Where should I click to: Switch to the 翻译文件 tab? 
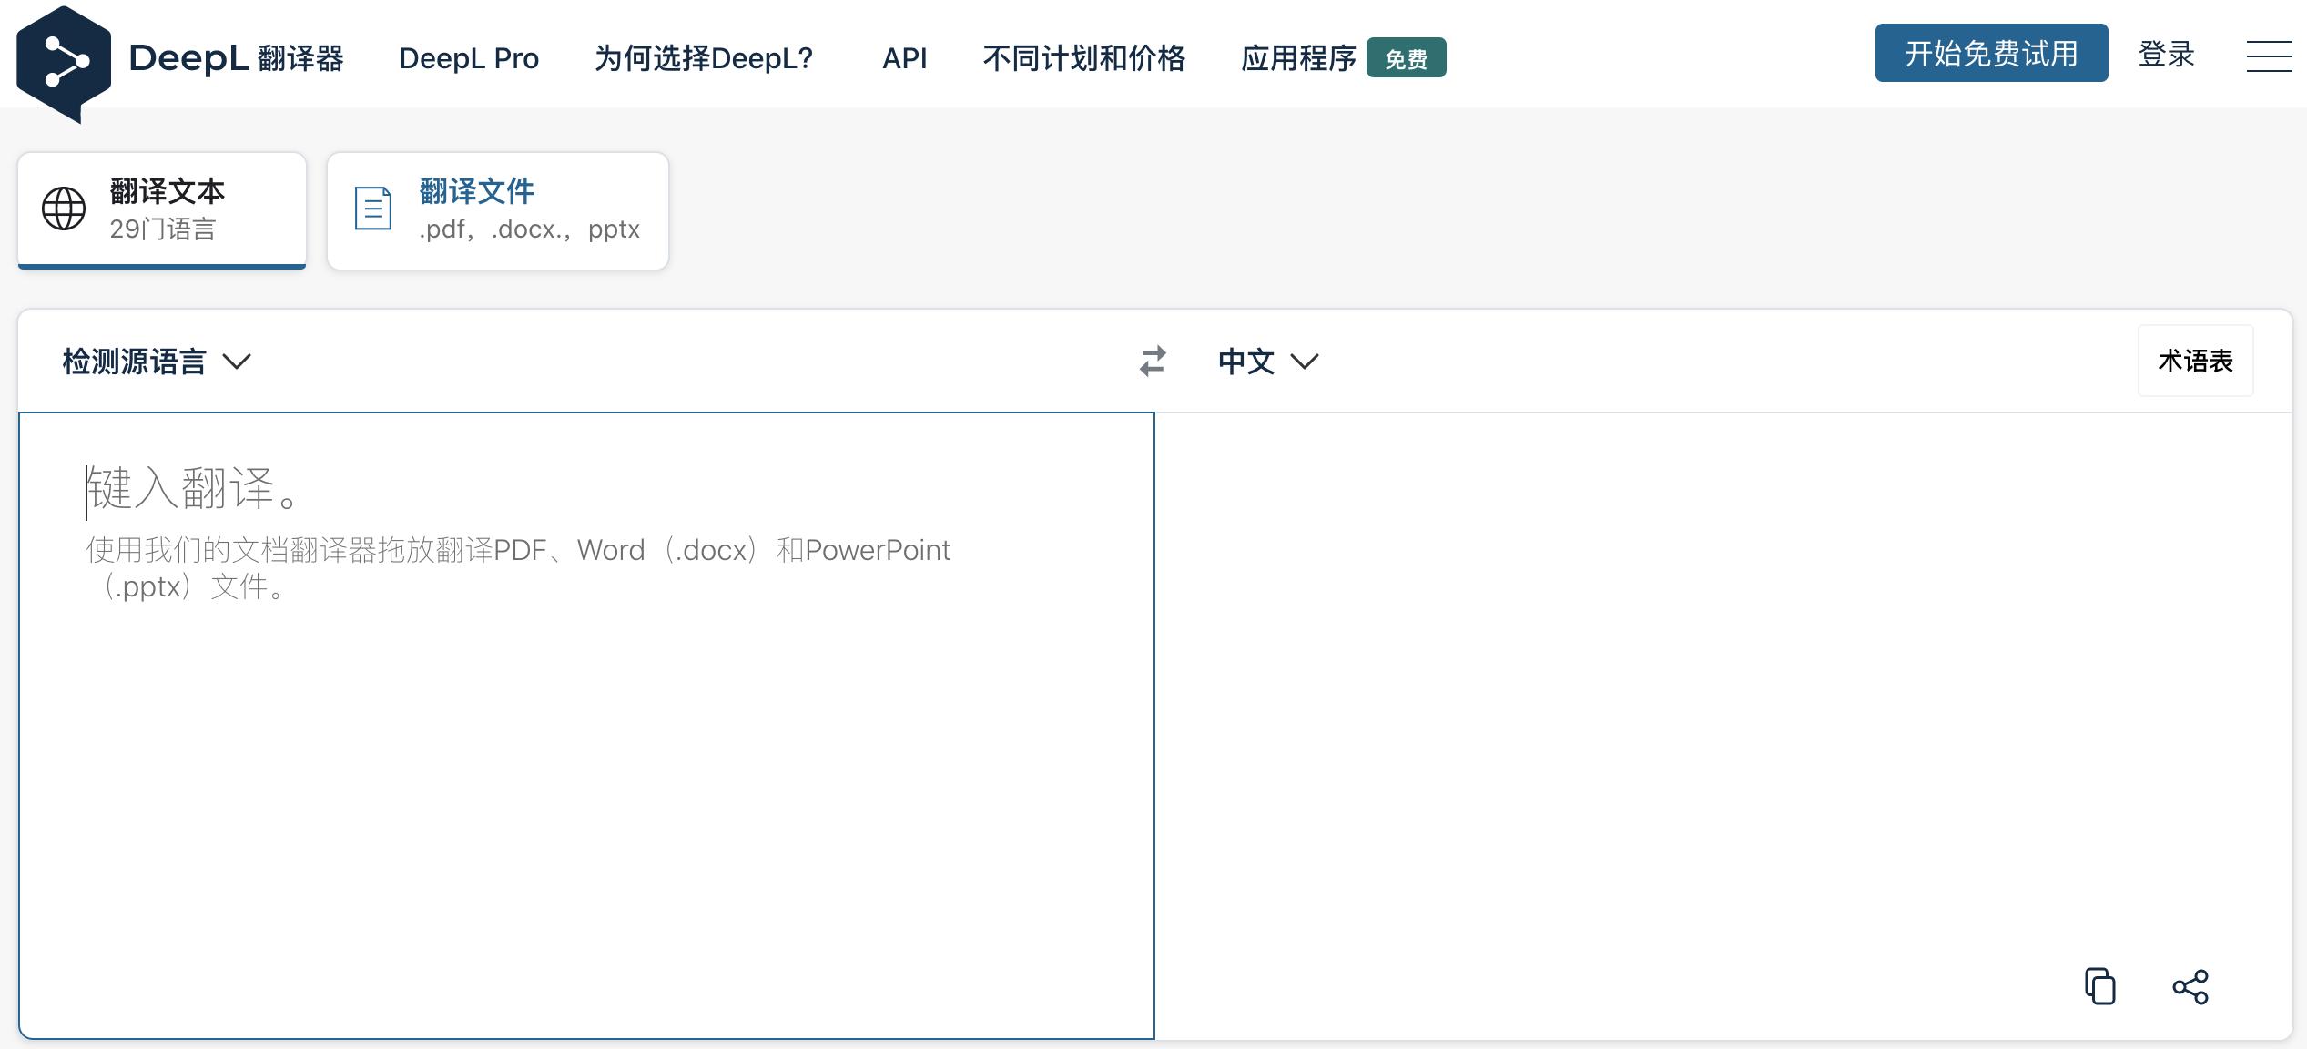coord(497,209)
